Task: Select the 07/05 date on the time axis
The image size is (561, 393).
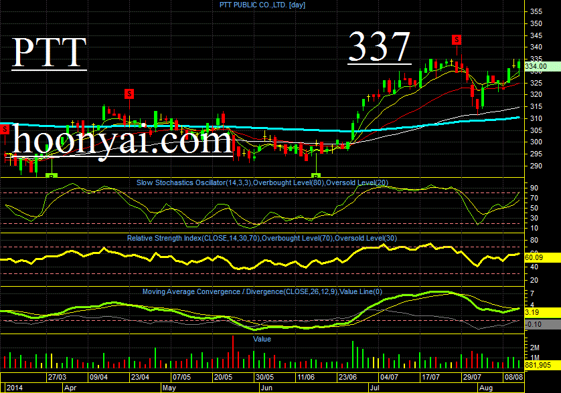Action: click(181, 377)
